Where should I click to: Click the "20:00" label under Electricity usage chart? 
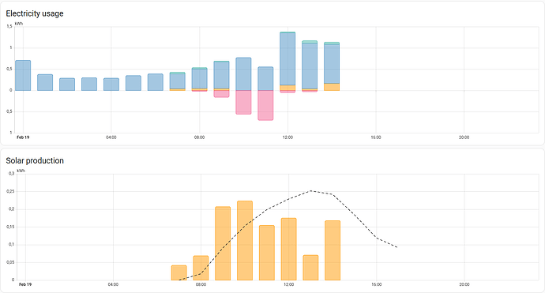point(464,137)
